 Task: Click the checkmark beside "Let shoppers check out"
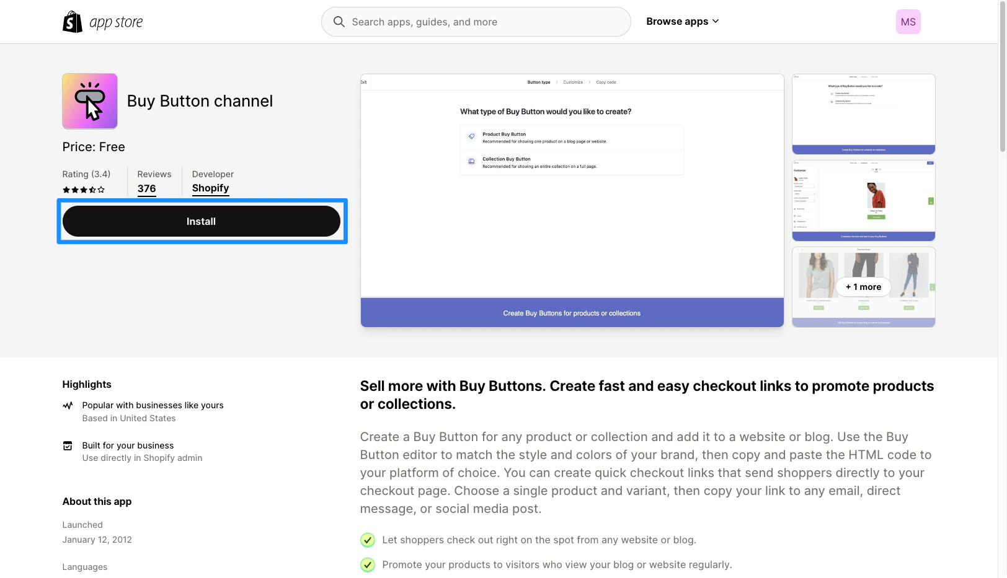pos(367,540)
